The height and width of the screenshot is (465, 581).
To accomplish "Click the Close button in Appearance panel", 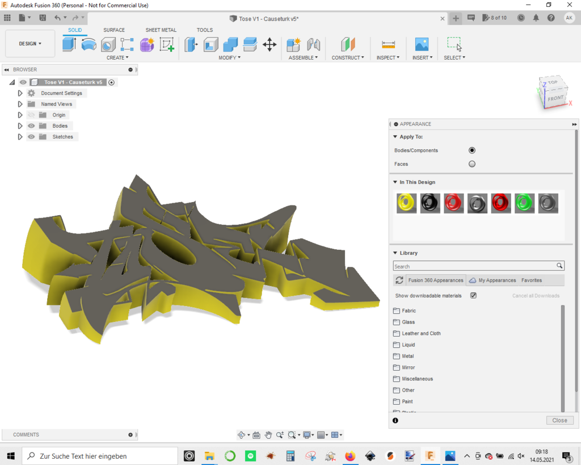I will pyautogui.click(x=559, y=420).
